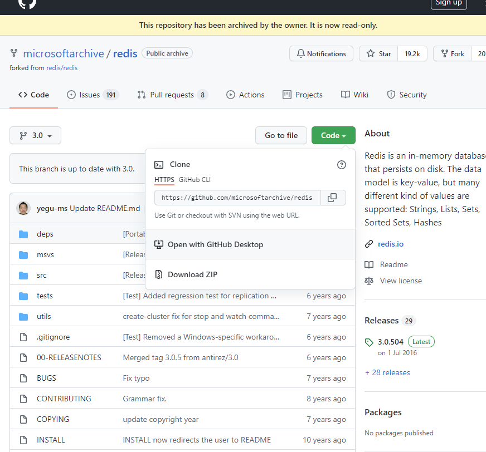486x452 pixels.
Task: Open the 3.0 branch selector dropdown
Action: tap(35, 135)
